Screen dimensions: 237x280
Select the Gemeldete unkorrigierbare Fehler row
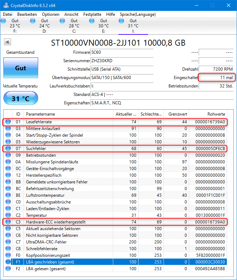pos(115,182)
